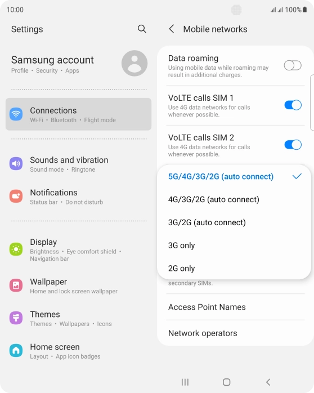
Task: Open Network operators
Action: (x=235, y=333)
